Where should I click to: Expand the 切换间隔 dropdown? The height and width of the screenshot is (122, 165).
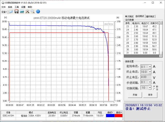pos(150,88)
